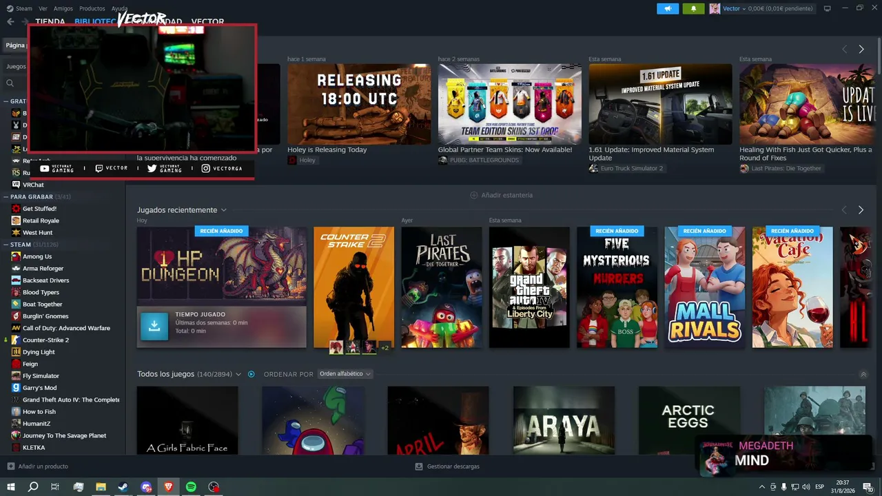The width and height of the screenshot is (882, 496).
Task: Click the KLETKA game icon
Action: pos(16,448)
